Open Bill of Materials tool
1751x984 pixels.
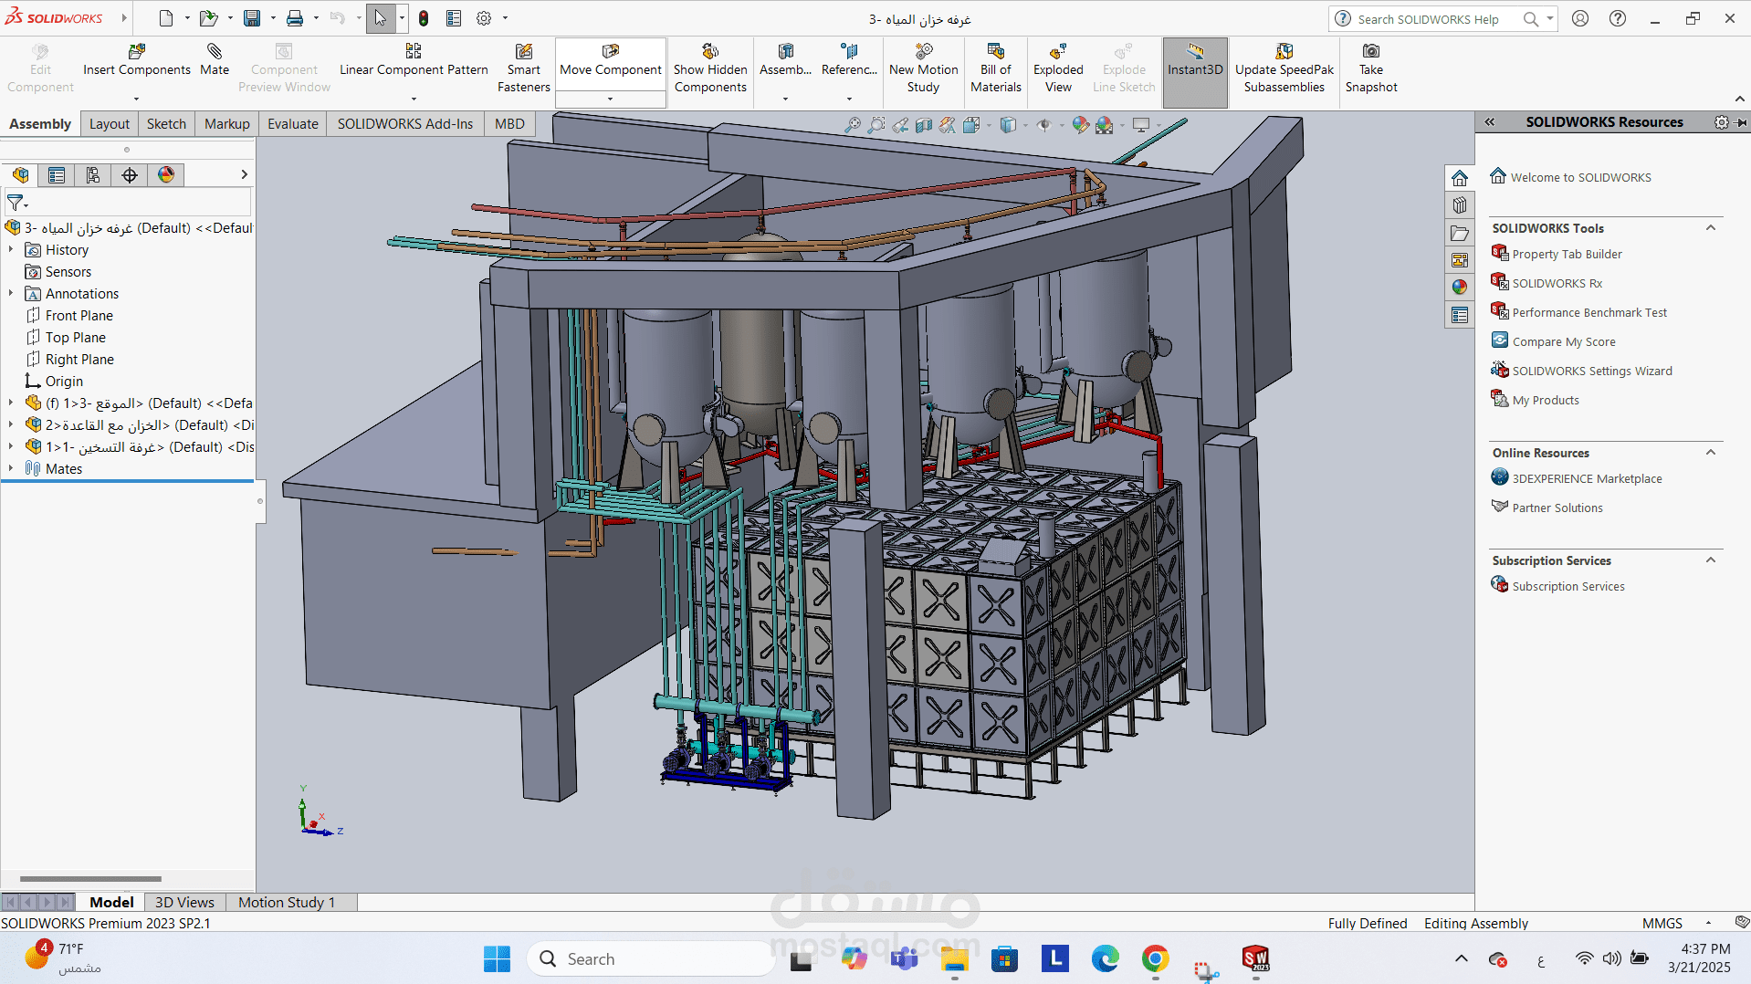[995, 68]
